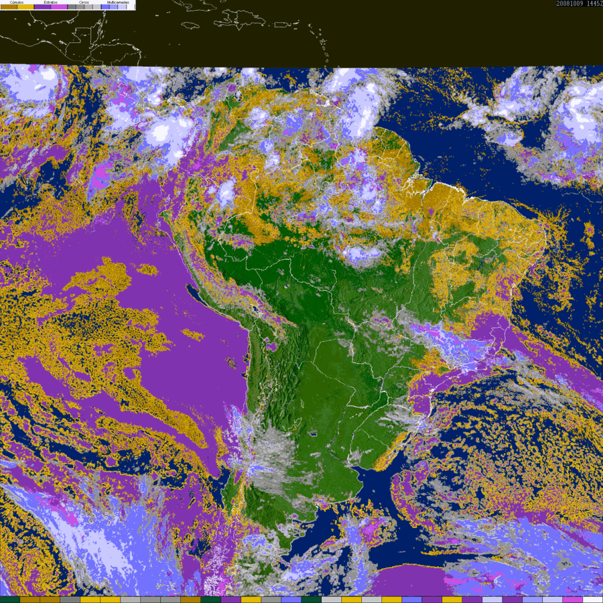Click the 'Multicamadas' legend label
This screenshot has height=603, width=603.
(x=118, y=2)
